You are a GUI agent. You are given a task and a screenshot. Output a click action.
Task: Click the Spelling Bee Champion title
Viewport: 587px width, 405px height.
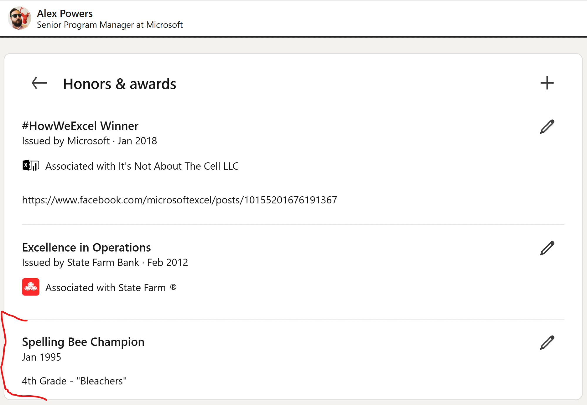(x=83, y=342)
